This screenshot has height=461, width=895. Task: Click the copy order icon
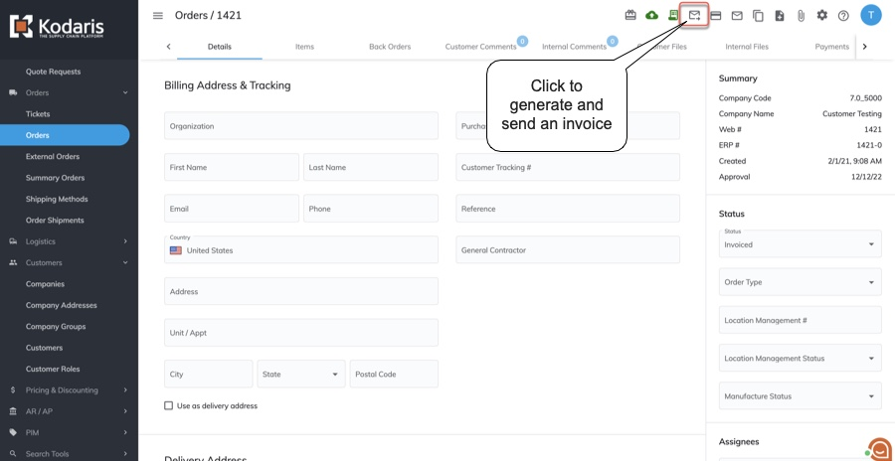click(758, 16)
